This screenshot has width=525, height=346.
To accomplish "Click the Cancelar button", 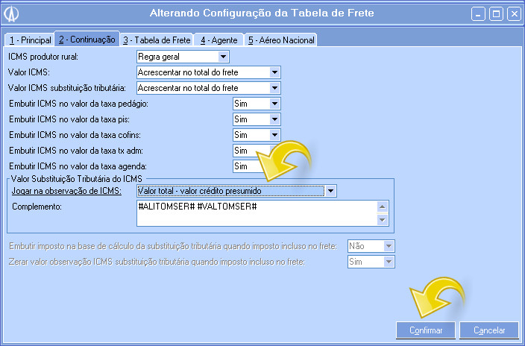I will pos(489,330).
